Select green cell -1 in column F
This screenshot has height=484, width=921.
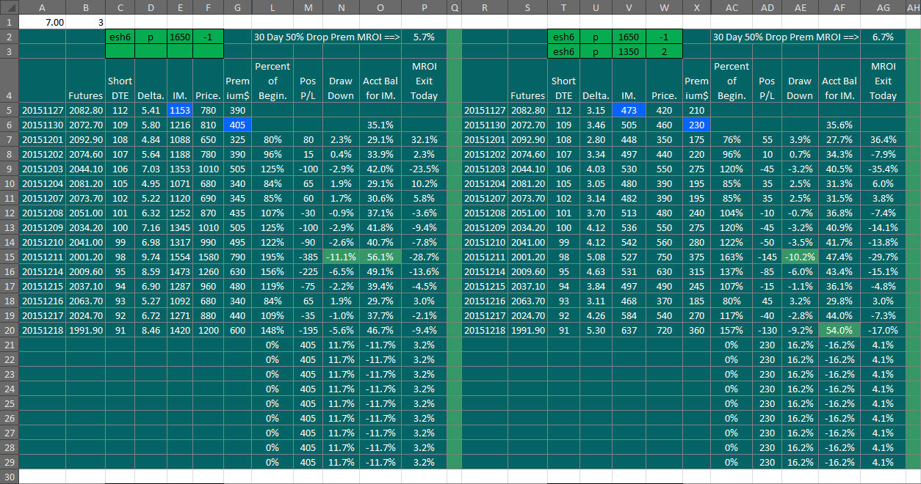tap(208, 37)
